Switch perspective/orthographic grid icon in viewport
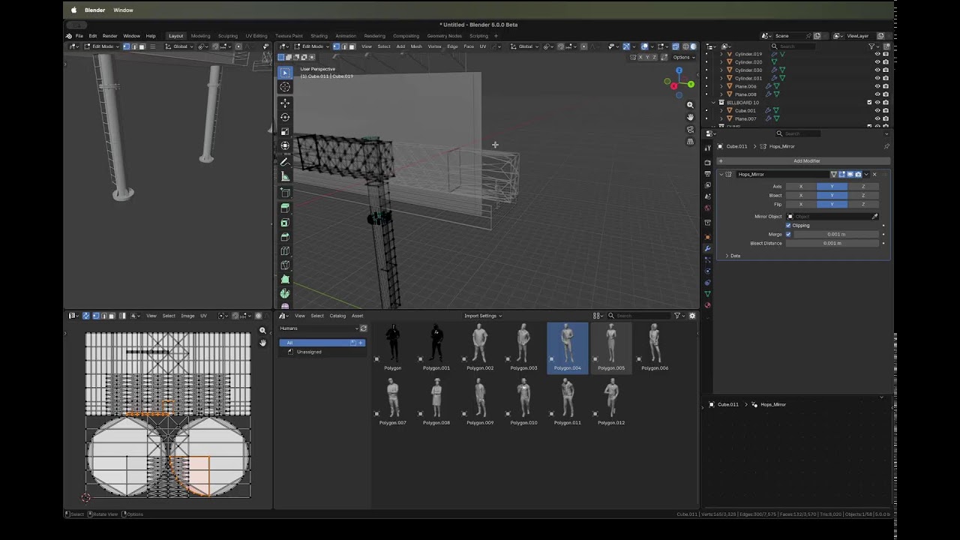This screenshot has height=540, width=960. (x=690, y=141)
